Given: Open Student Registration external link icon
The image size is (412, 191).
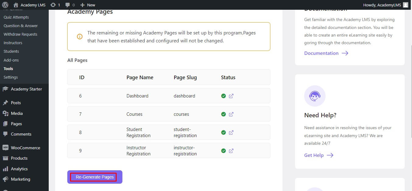Looking at the screenshot, I should click(231, 133).
